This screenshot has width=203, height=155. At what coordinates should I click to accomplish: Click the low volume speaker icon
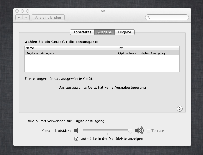(x=77, y=130)
